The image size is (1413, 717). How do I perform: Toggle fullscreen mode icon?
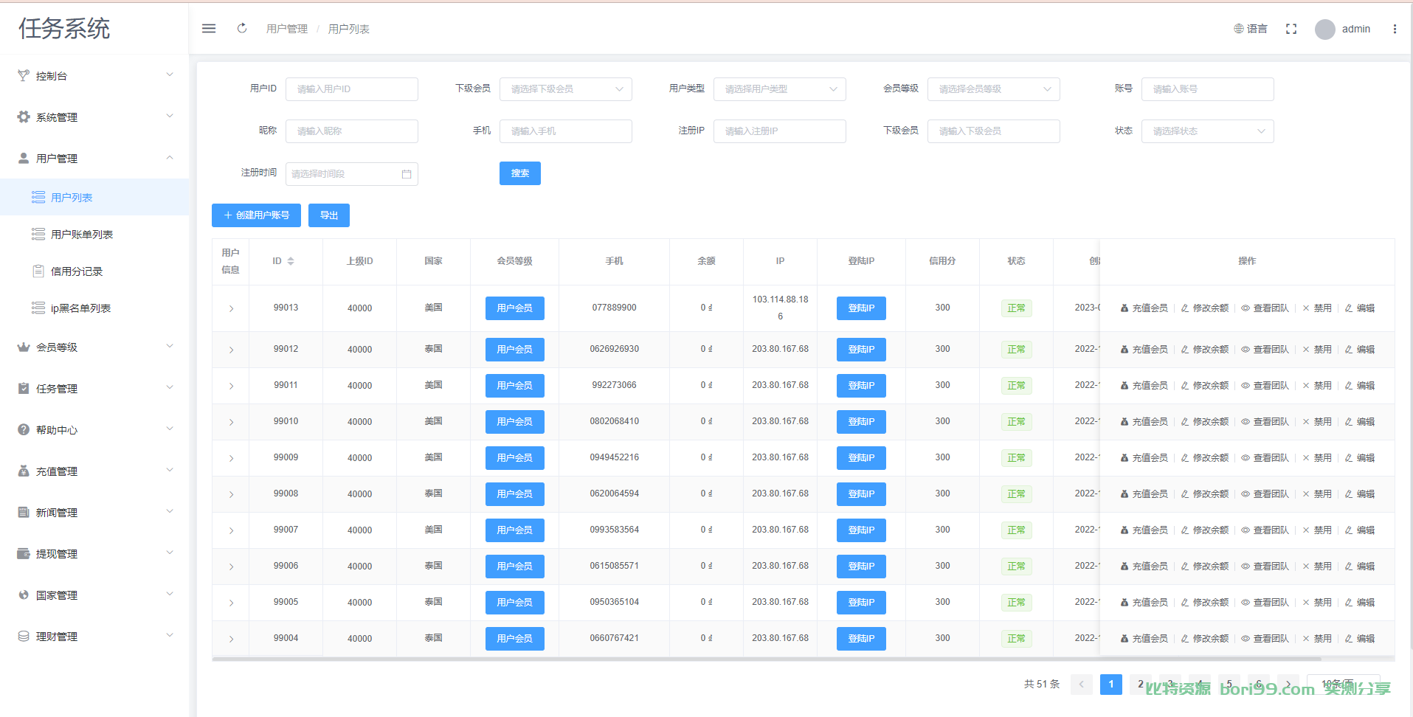(x=1291, y=29)
